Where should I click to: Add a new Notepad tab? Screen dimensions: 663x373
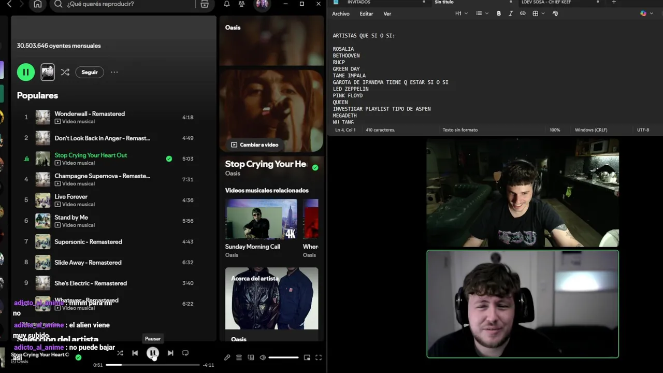[614, 3]
